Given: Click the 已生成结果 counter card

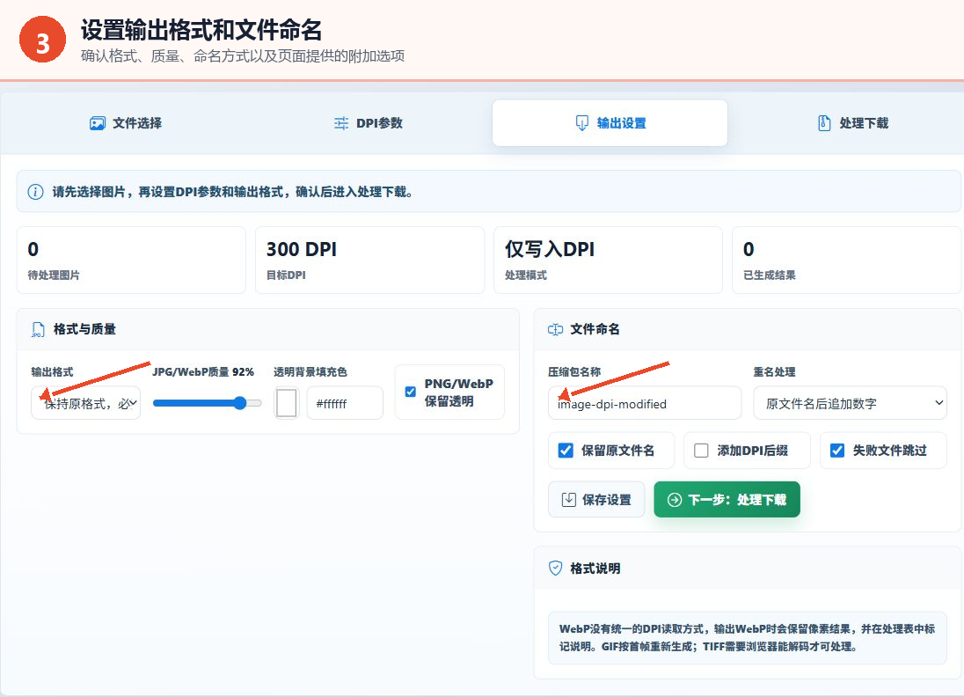Looking at the screenshot, I should coord(846,260).
